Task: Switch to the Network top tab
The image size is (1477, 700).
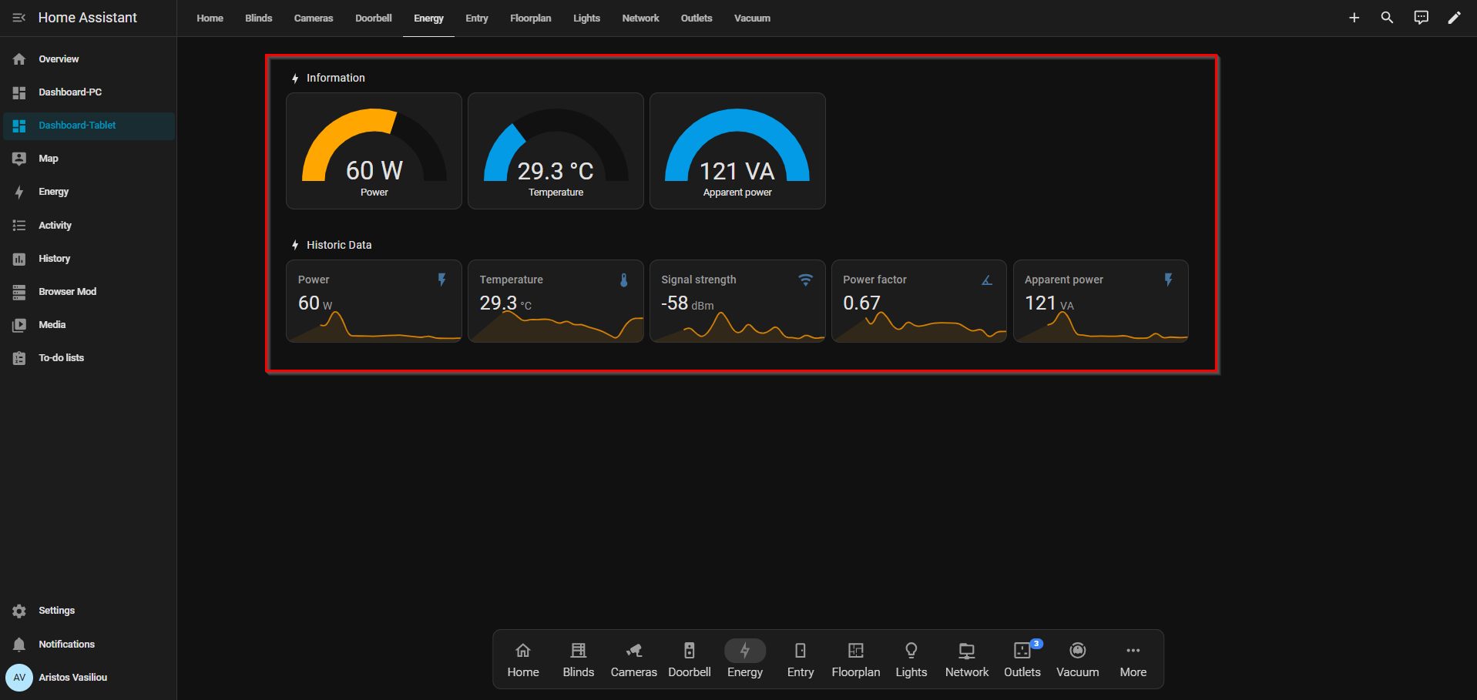Action: pos(640,18)
